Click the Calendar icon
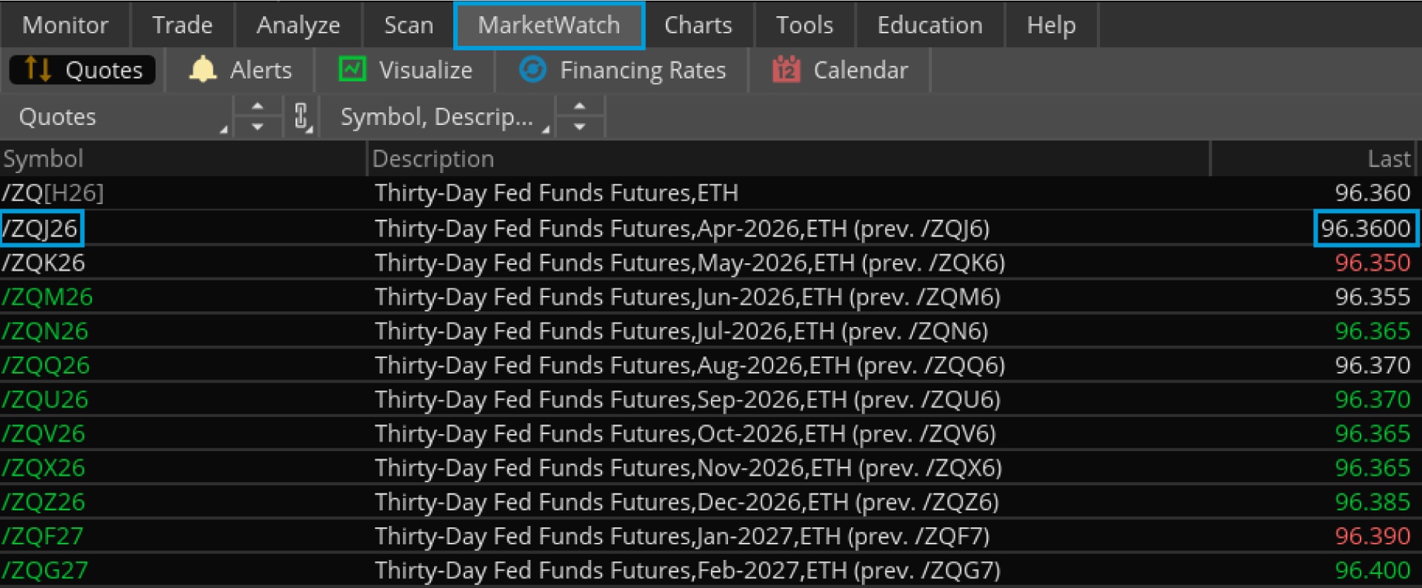 tap(787, 70)
